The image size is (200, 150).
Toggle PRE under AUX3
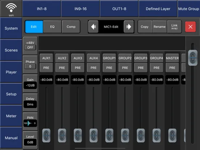pos(78,68)
